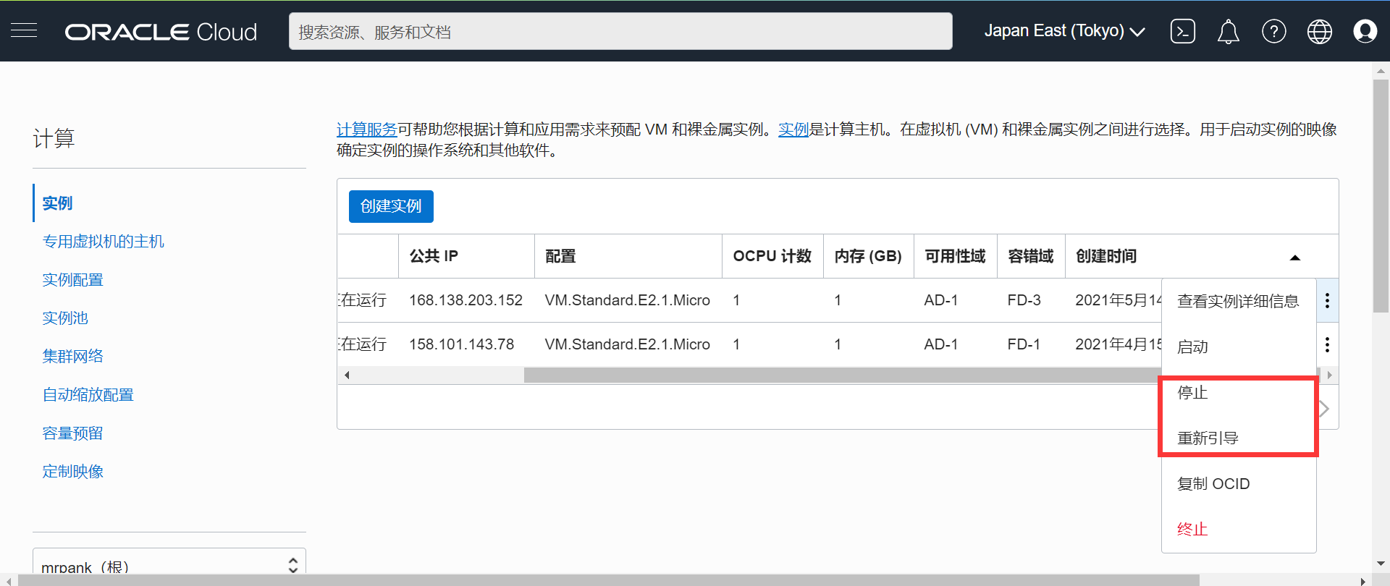The width and height of the screenshot is (1390, 586).
Task: Open language globe icon
Action: [1320, 31]
